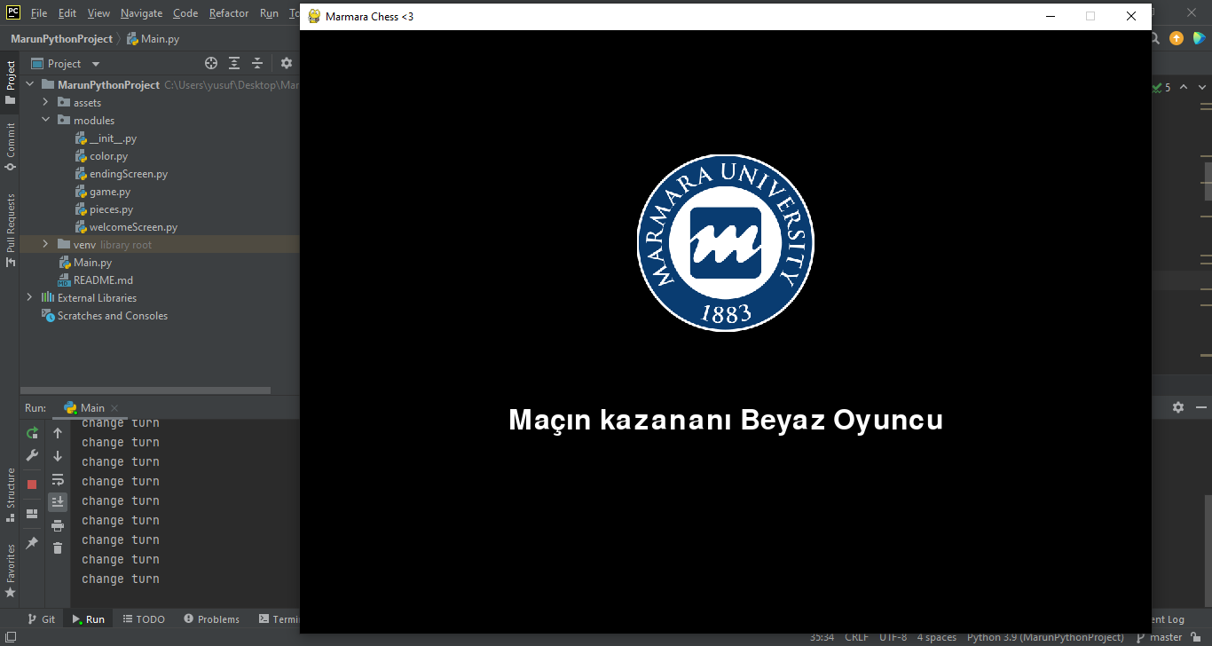The height and width of the screenshot is (646, 1212).
Task: Click the up arrow in Run console toolbar
Action: (58, 433)
